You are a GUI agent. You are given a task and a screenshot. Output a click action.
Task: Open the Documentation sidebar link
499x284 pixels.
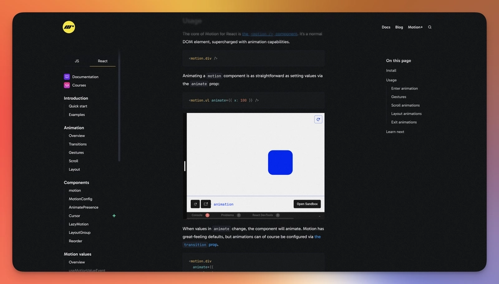85,77
